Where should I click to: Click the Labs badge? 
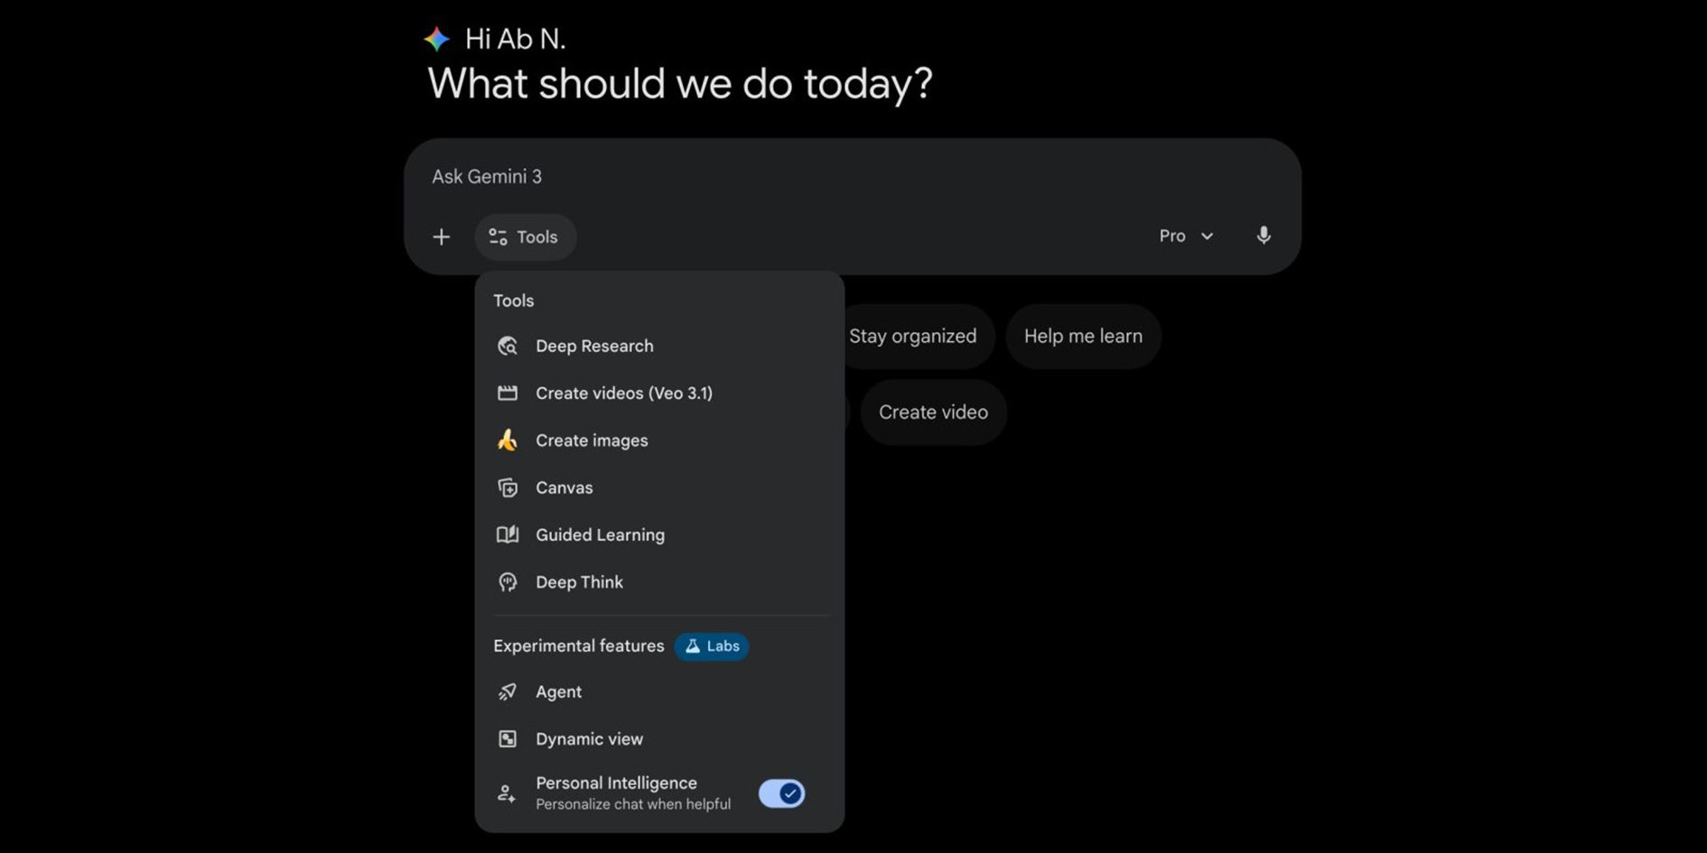[x=712, y=646]
